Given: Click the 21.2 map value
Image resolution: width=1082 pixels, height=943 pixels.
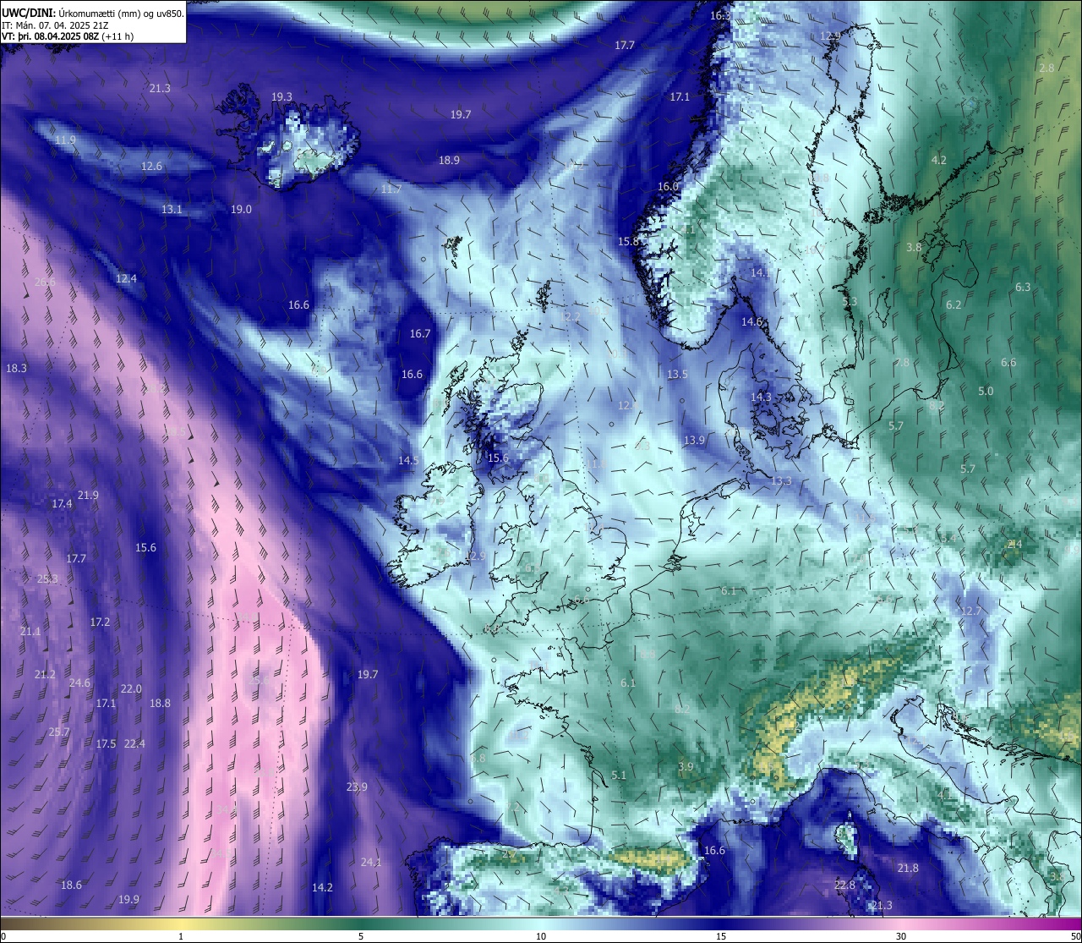Looking at the screenshot, I should point(45,675).
